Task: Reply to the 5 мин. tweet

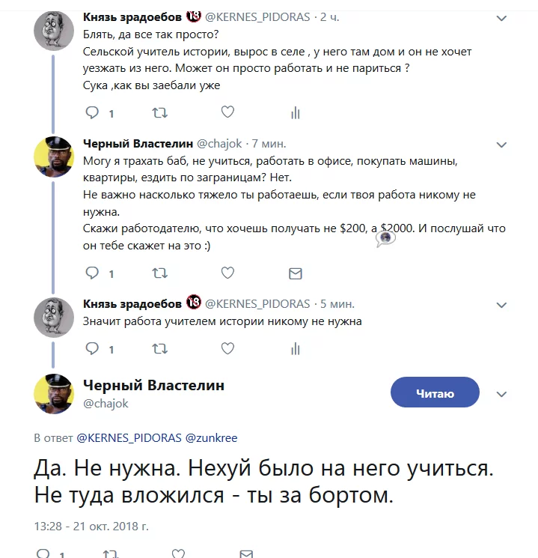Action: [92, 348]
